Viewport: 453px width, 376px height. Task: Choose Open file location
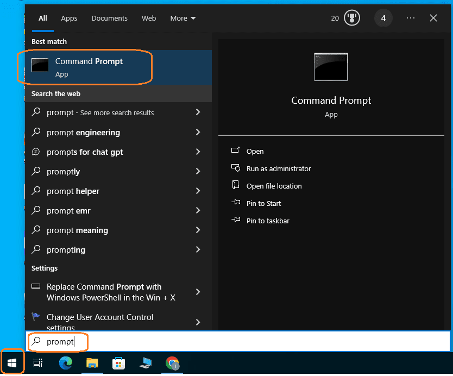click(x=274, y=186)
